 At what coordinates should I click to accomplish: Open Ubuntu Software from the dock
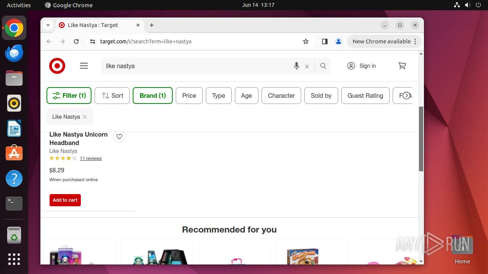point(14,154)
